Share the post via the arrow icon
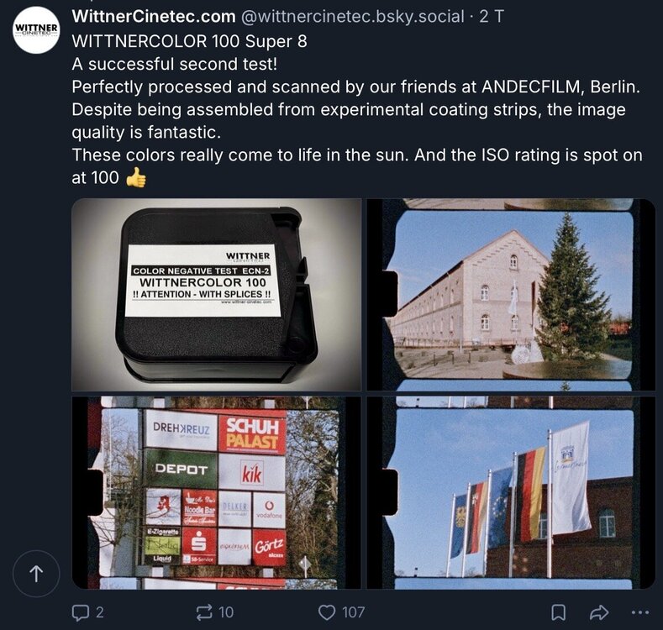 pyautogui.click(x=599, y=612)
